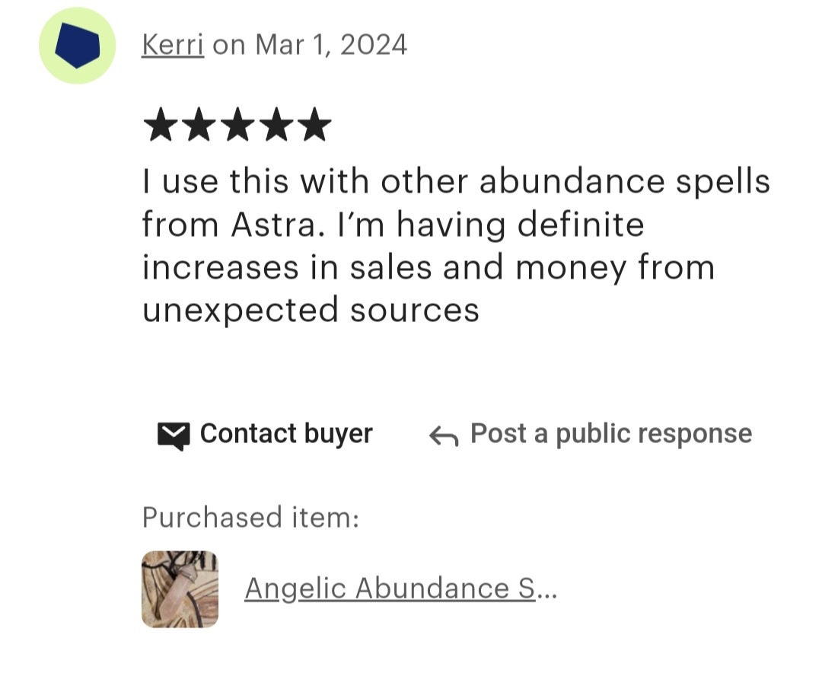822x673 pixels.
Task: Select the first rating star
Action: 161,125
